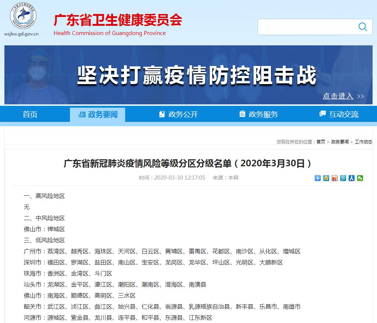Click the epidemic prevention banner image

[188, 75]
